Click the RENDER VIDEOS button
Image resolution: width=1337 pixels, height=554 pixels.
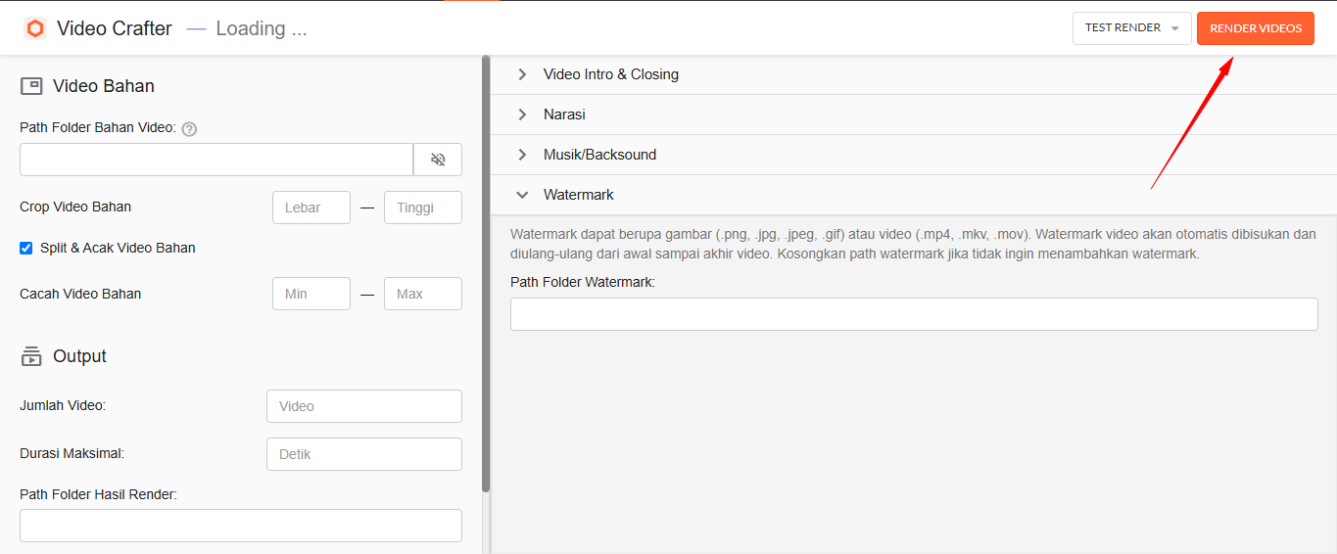coord(1256,28)
